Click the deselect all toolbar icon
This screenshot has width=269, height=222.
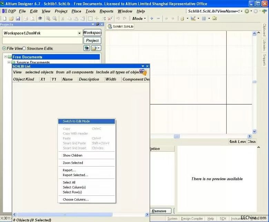(110, 19)
